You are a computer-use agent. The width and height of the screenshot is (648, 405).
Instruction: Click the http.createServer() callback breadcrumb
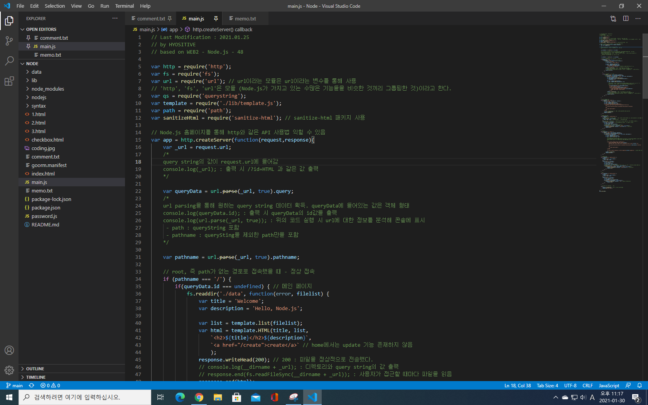tap(219, 29)
